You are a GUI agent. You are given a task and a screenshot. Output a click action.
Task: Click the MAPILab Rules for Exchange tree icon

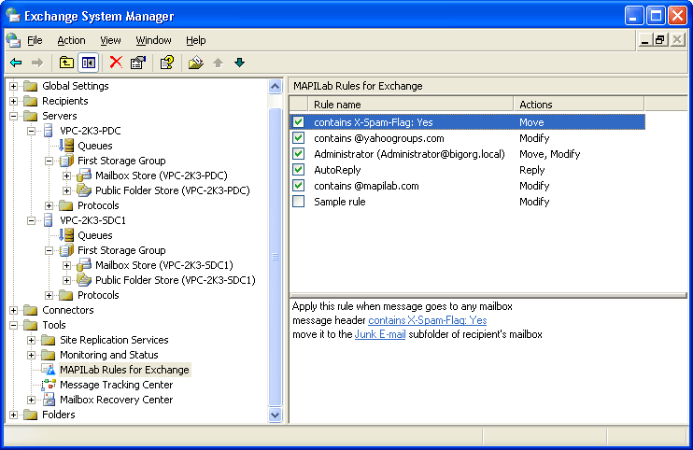[49, 370]
